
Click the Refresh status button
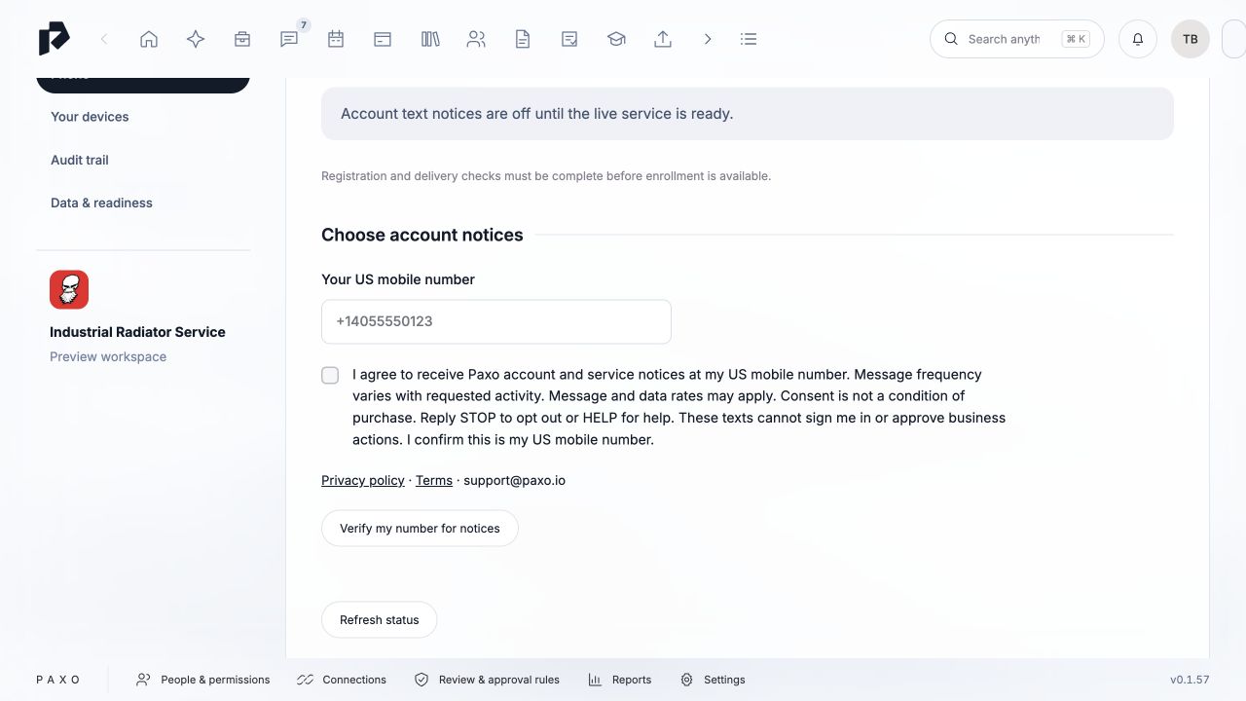379,620
